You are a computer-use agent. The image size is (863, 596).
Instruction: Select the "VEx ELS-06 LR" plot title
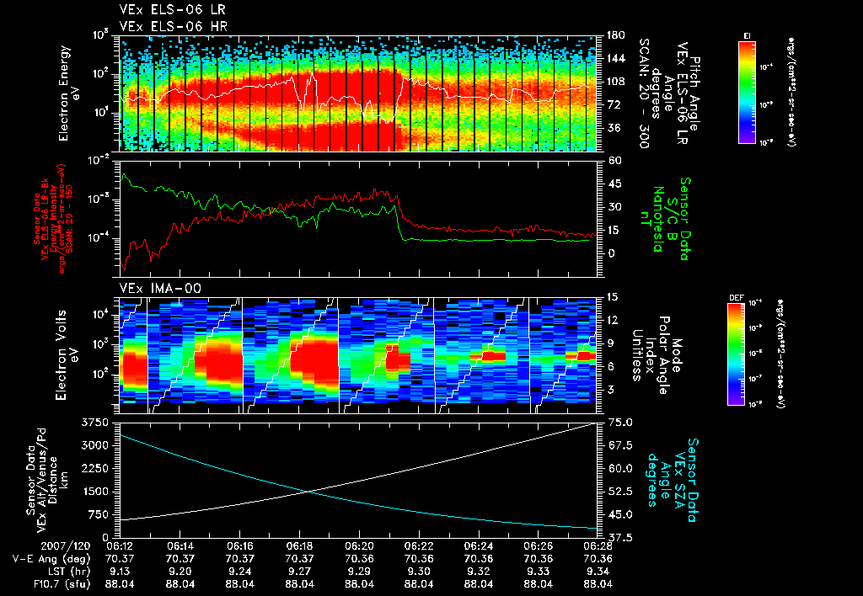pyautogui.click(x=172, y=10)
